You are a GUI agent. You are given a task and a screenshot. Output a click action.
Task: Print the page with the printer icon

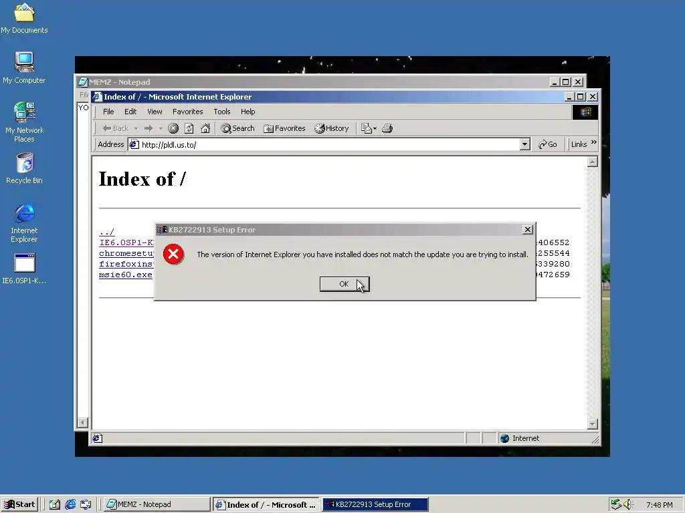click(x=387, y=128)
